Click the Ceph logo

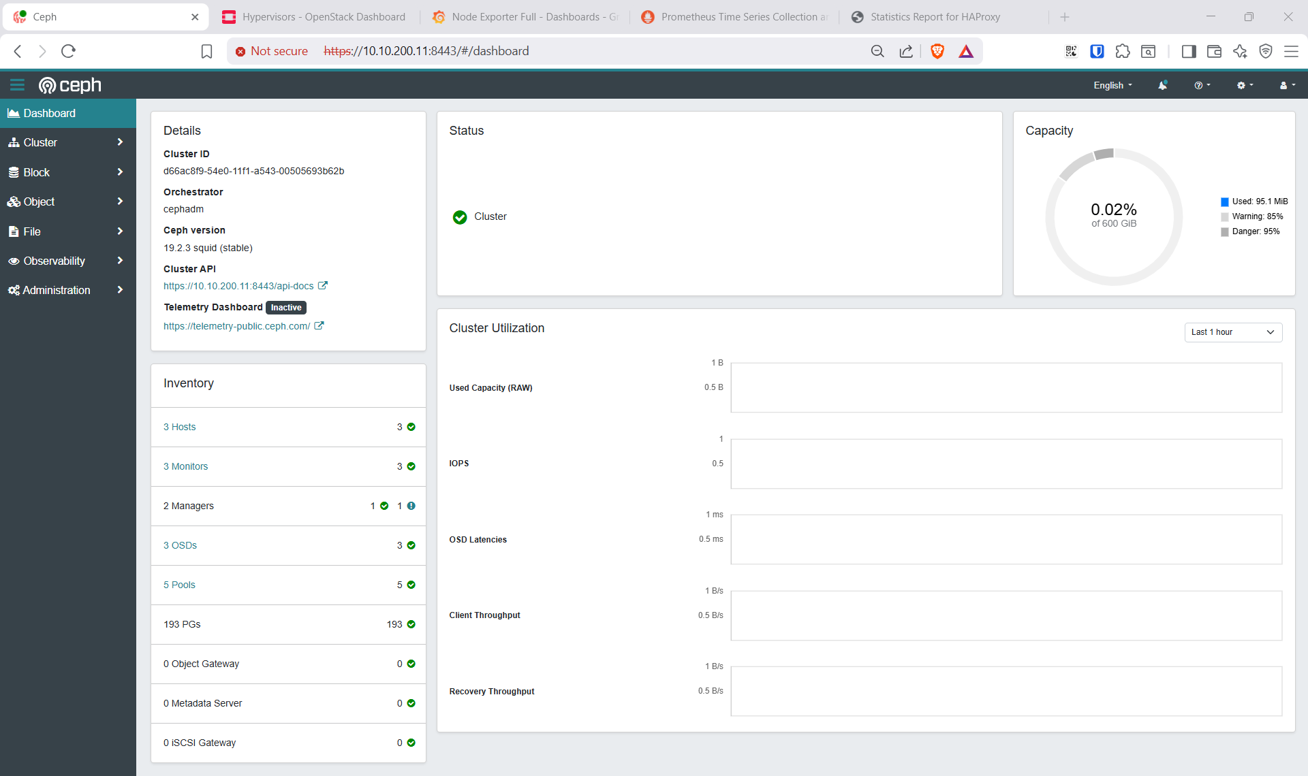(70, 85)
